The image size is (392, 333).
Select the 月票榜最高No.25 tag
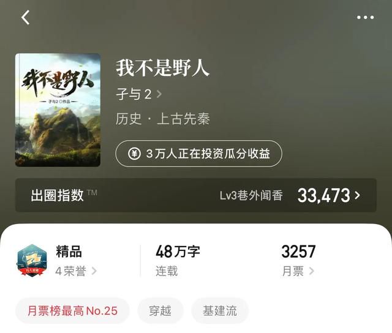72,311
